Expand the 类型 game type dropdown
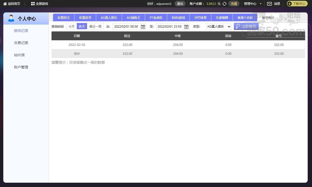 [218, 26]
